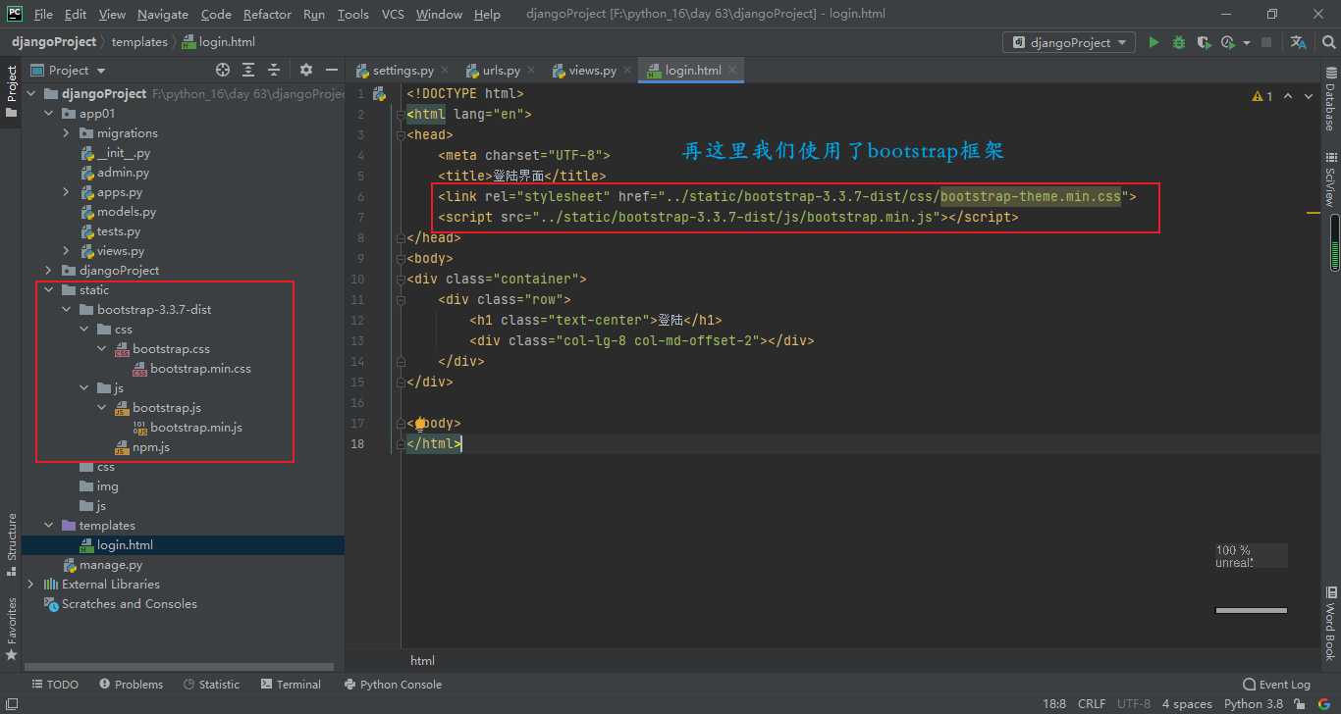Click the yellow warning stripe marker
The width and height of the screenshot is (1341, 714).
pos(1314,212)
